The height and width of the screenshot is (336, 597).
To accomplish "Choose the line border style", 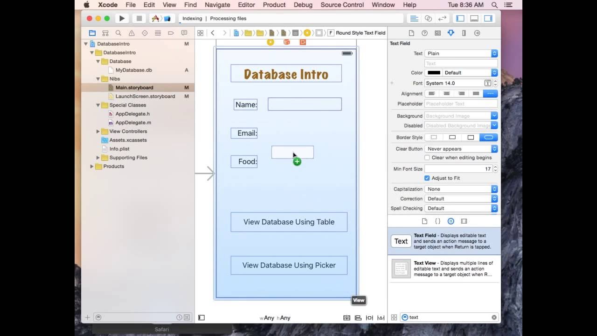I will (x=452, y=138).
